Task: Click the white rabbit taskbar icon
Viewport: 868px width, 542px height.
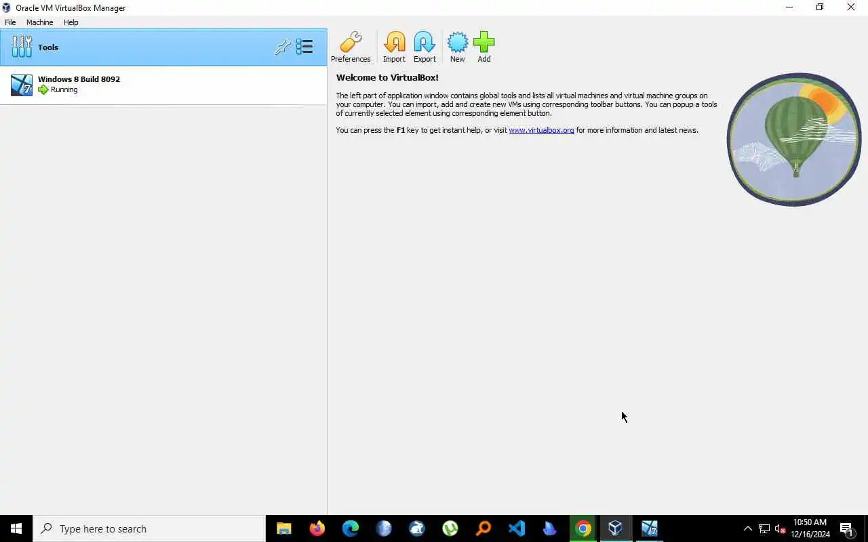Action: click(416, 528)
